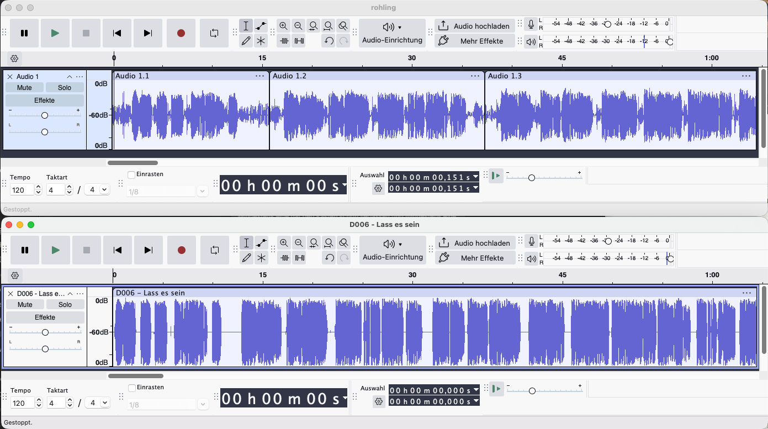768x429 pixels.
Task: Open the beats denominator dropdown in rohling window
Action: point(97,189)
